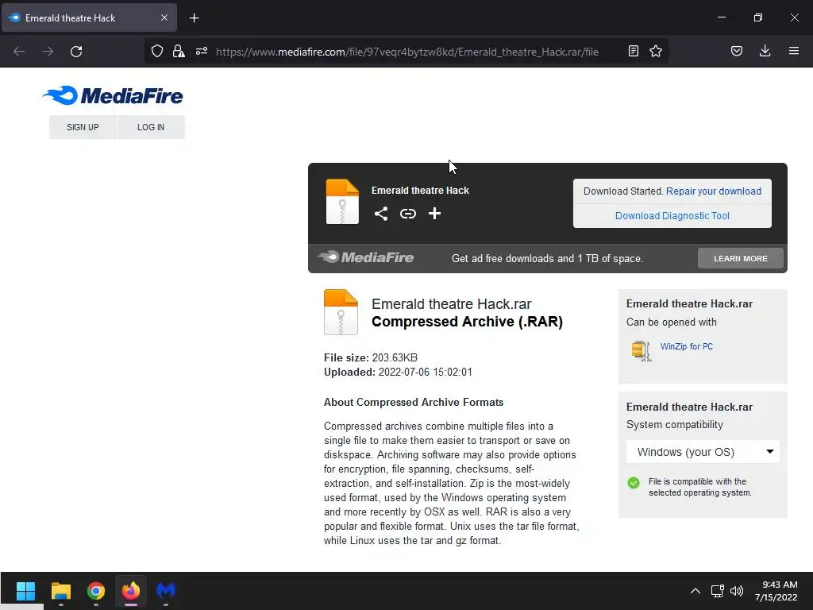The width and height of the screenshot is (813, 610).
Task: Click the 'Uploaded: 2022-07-06 15:02:01' text
Action: (398, 372)
